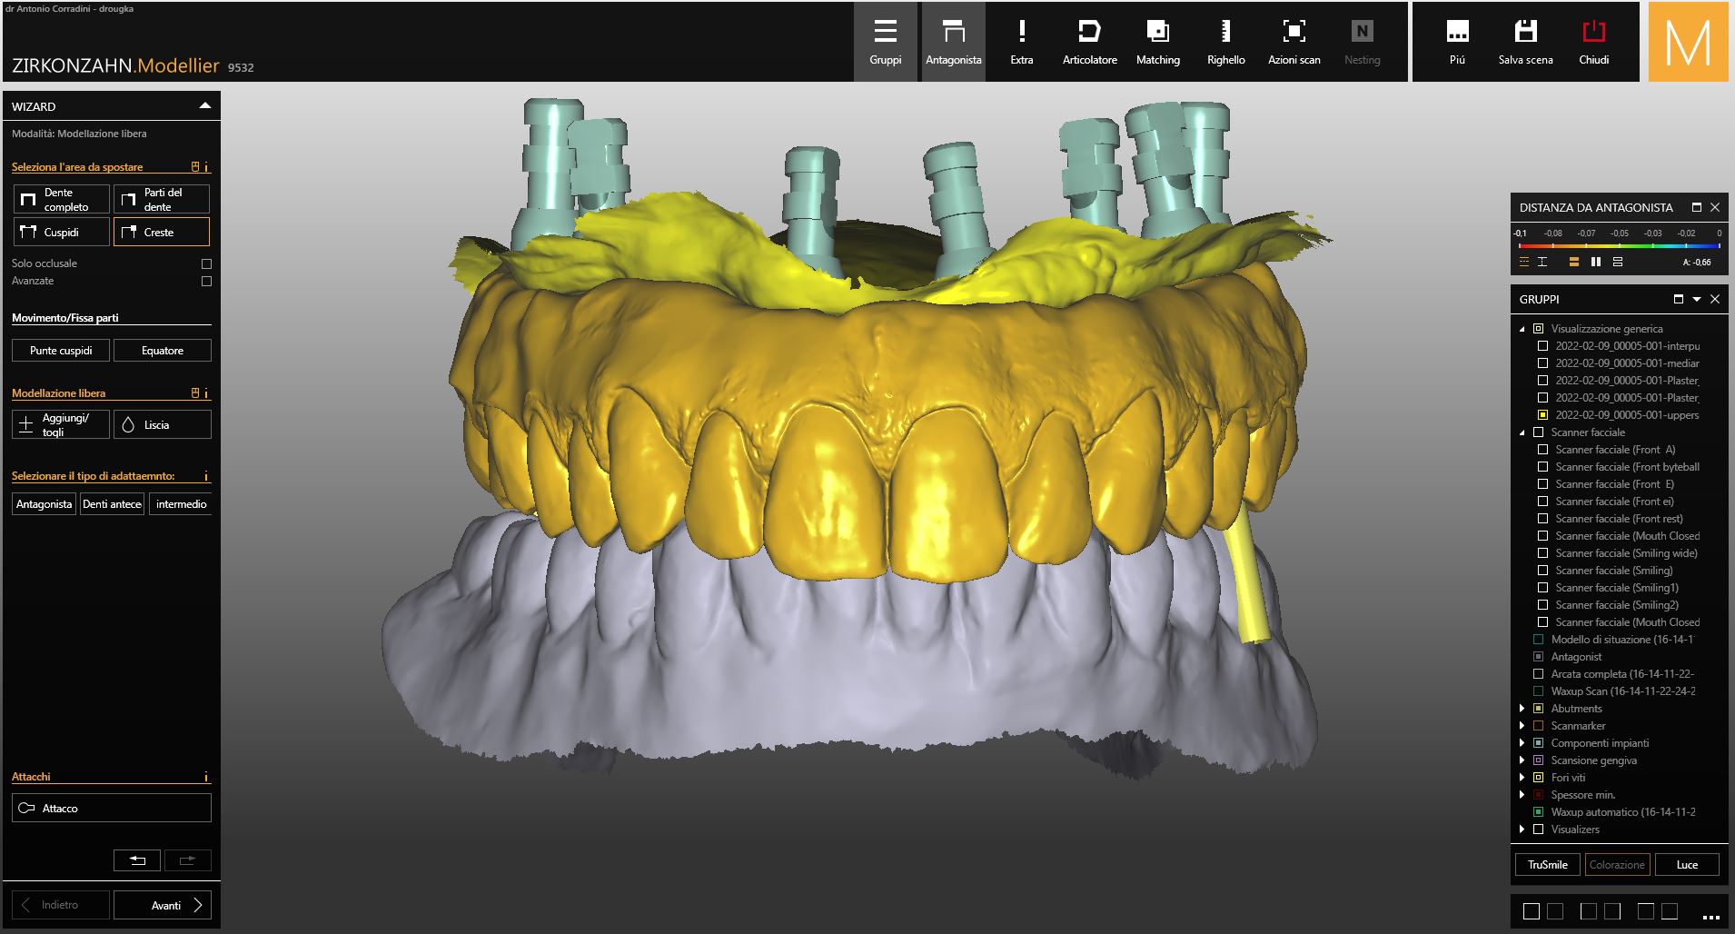Toggle the Antagonista toolbar item
The width and height of the screenshot is (1735, 934).
point(953,42)
